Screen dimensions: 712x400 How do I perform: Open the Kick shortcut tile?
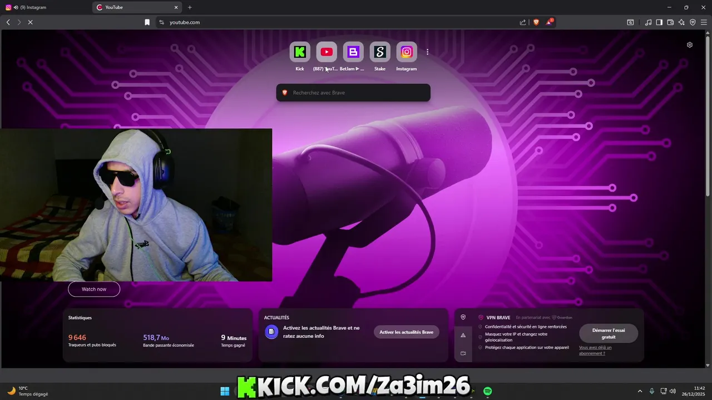point(300,52)
